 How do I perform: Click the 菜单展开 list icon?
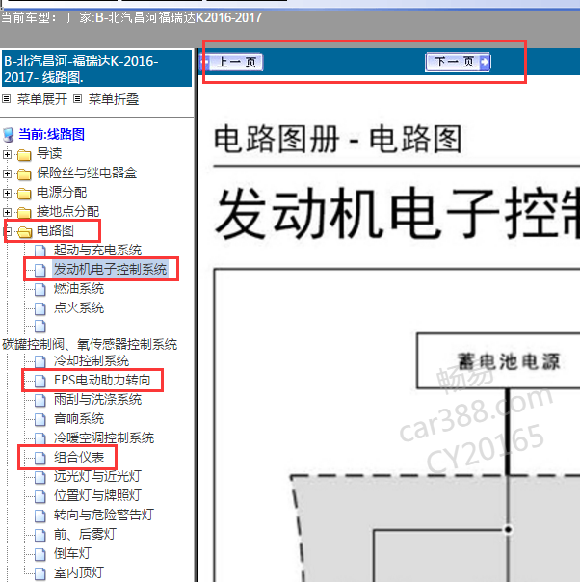tap(7, 99)
